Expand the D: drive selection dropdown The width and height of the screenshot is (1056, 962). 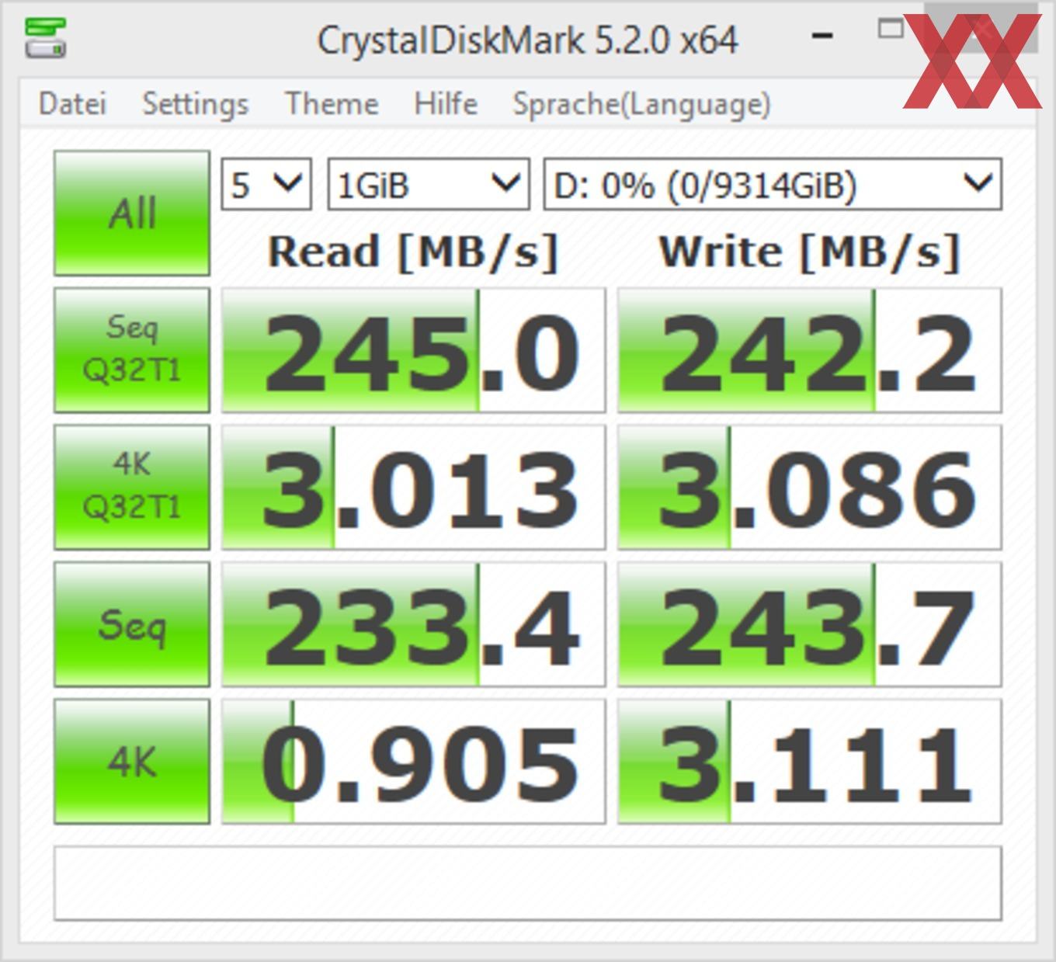773,185
